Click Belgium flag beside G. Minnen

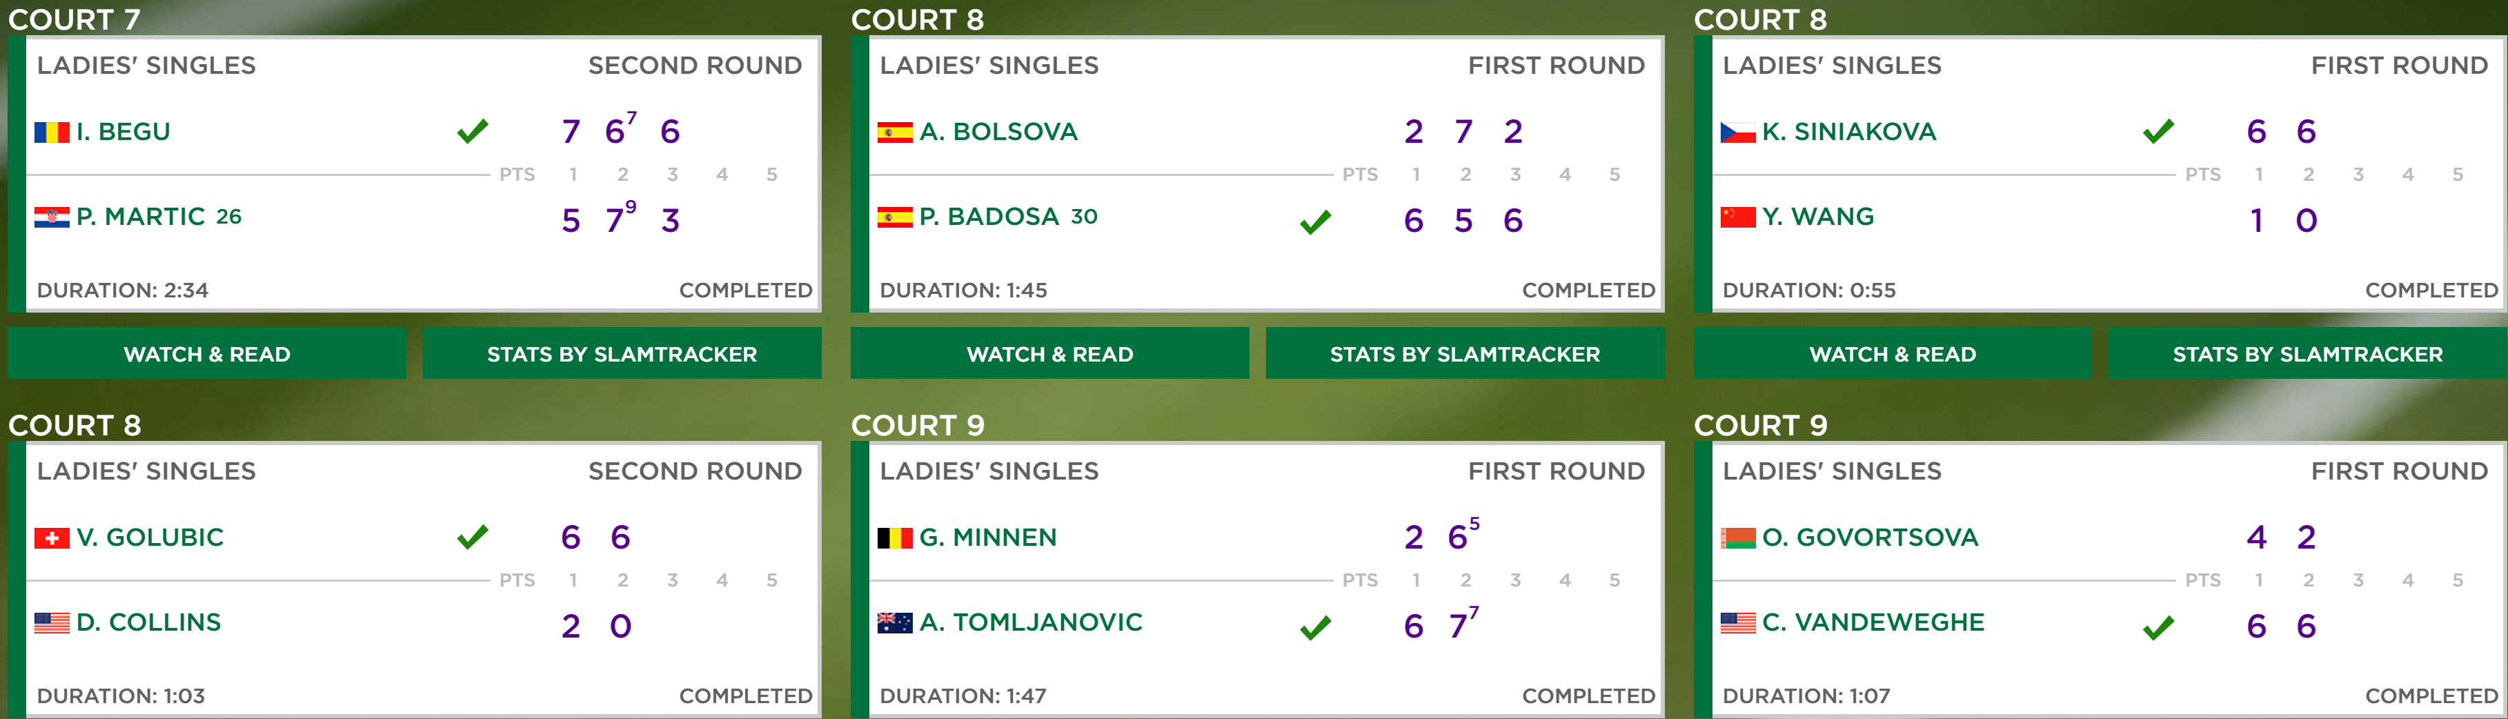[895, 538]
